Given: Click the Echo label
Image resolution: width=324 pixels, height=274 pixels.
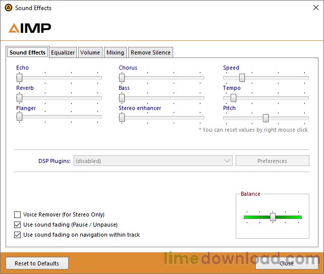Looking at the screenshot, I should click(x=22, y=68).
